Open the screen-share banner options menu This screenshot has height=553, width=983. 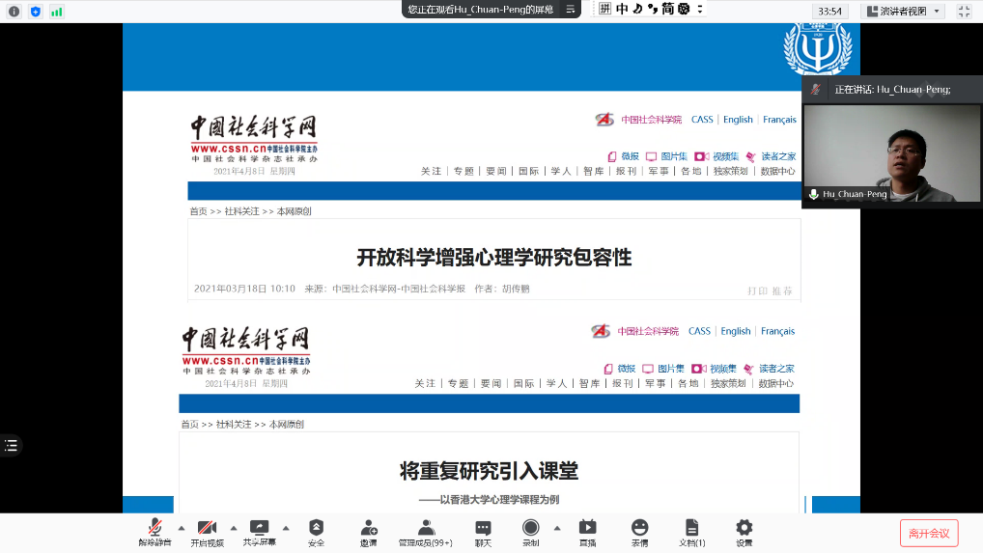tap(571, 10)
